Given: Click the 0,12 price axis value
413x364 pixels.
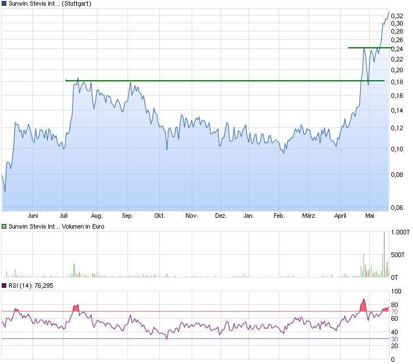Looking at the screenshot, I should [397, 128].
